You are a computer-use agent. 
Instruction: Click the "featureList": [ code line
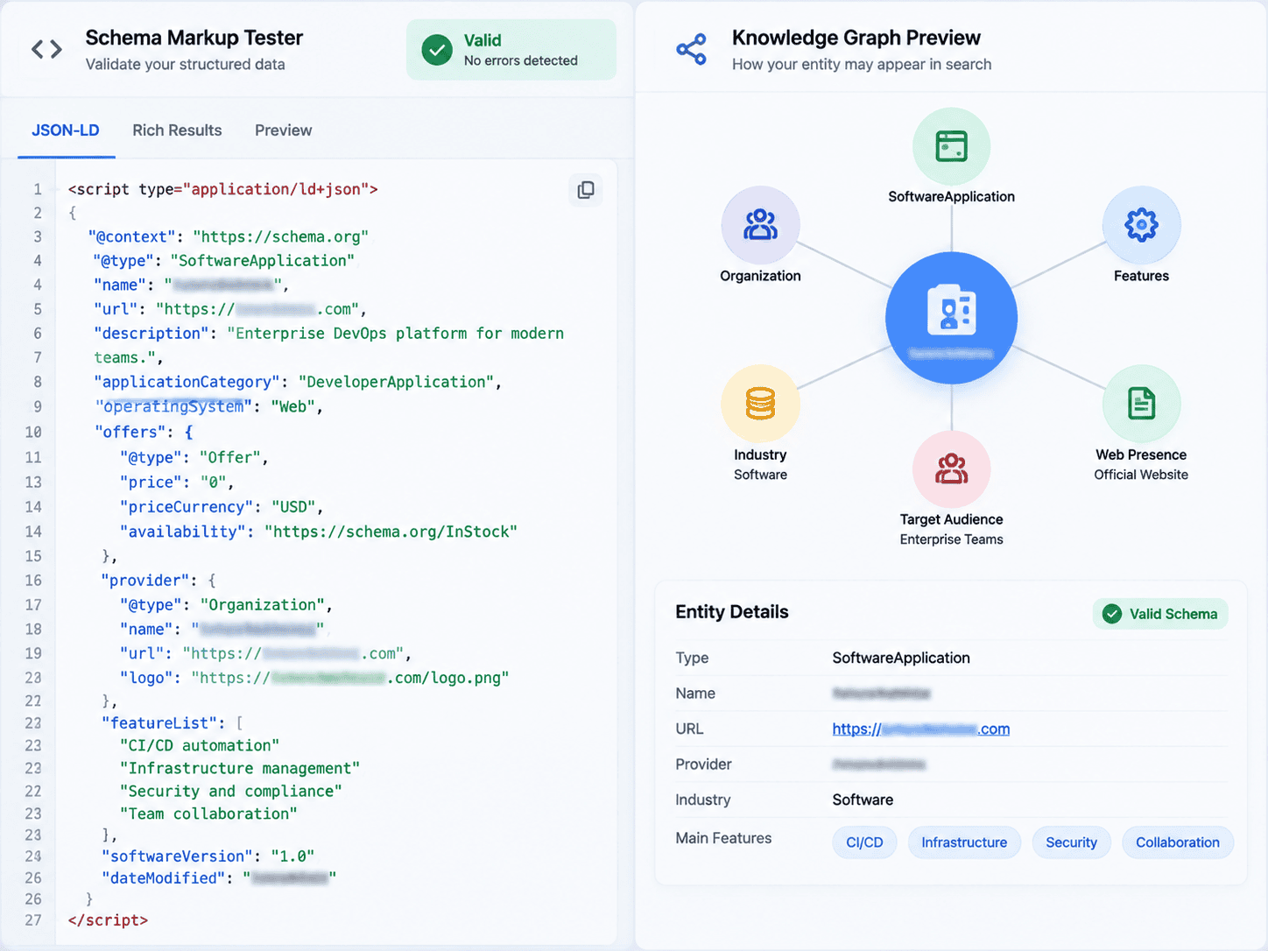pyautogui.click(x=172, y=722)
